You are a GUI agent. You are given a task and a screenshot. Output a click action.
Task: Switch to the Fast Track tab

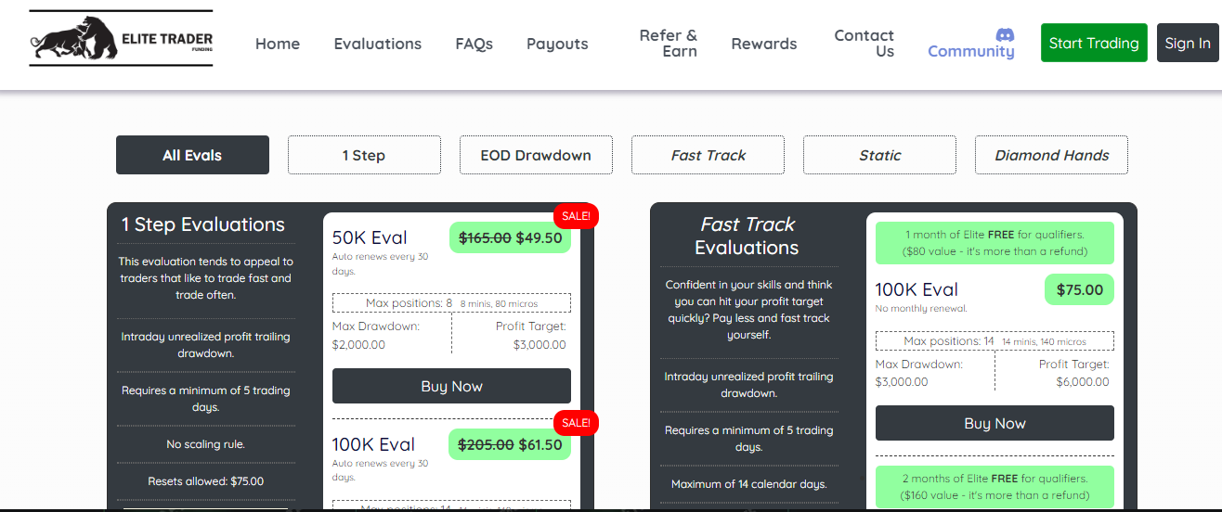(x=708, y=155)
